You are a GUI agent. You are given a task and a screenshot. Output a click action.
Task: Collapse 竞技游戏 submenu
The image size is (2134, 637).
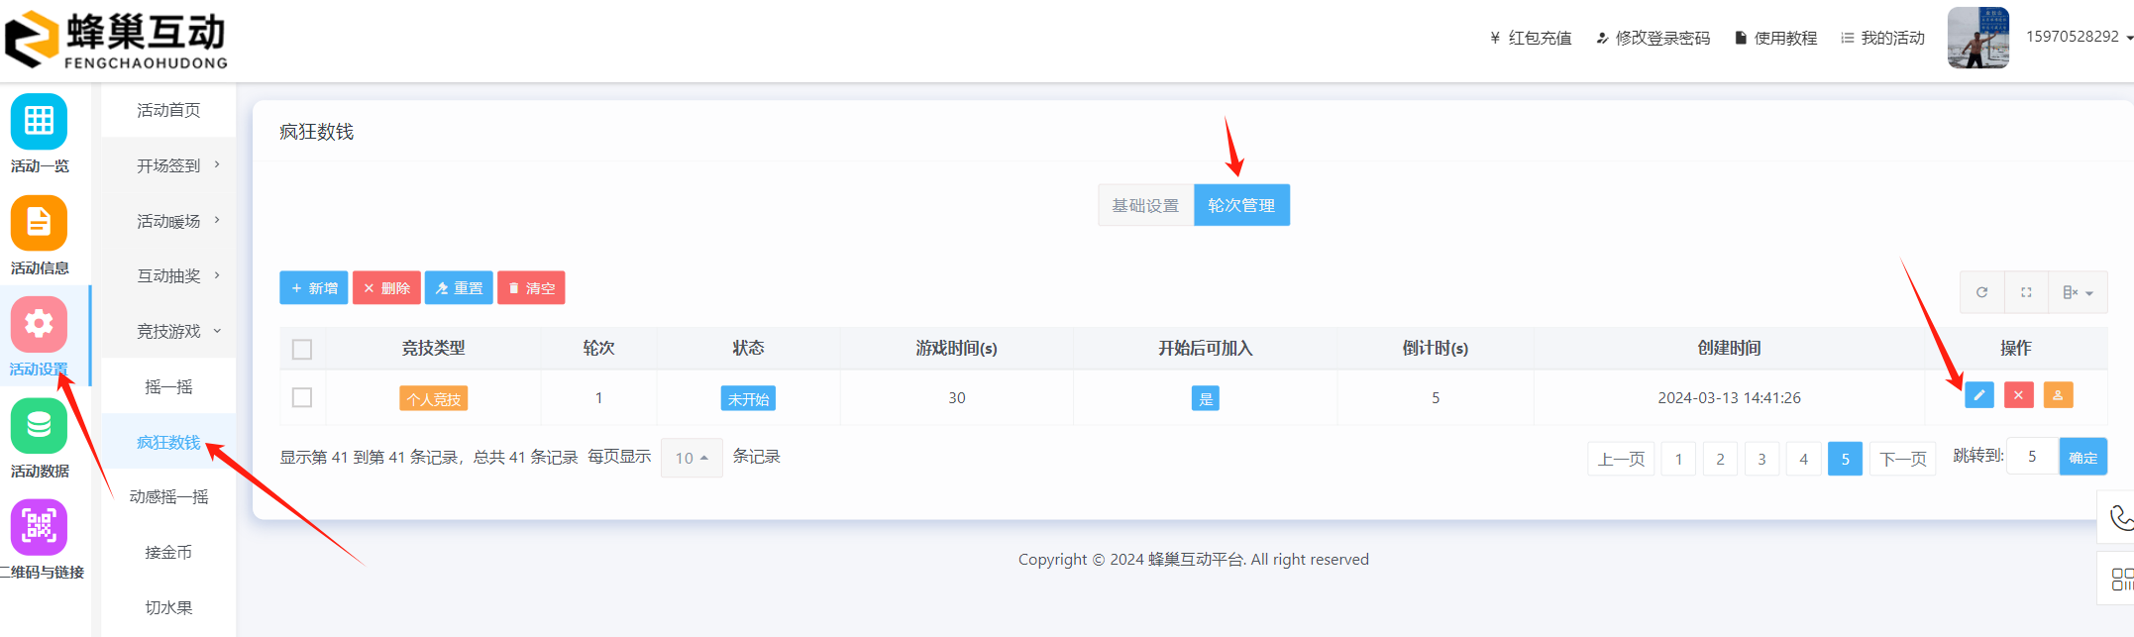click(x=168, y=331)
